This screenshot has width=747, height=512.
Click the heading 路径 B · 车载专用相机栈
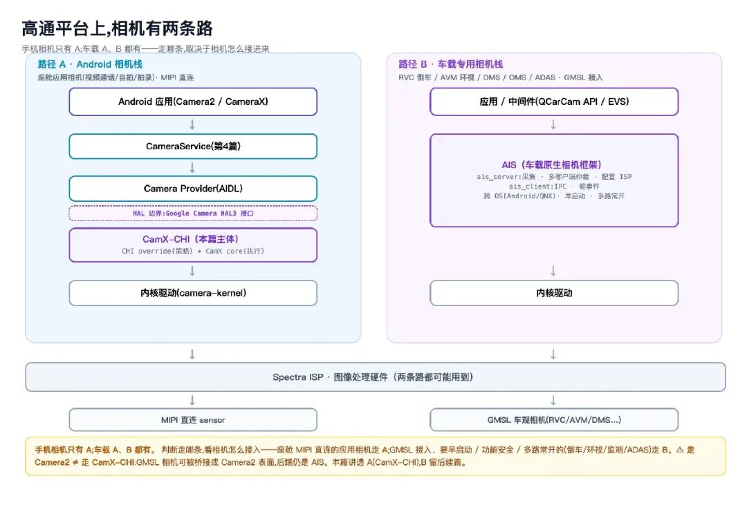(x=451, y=64)
